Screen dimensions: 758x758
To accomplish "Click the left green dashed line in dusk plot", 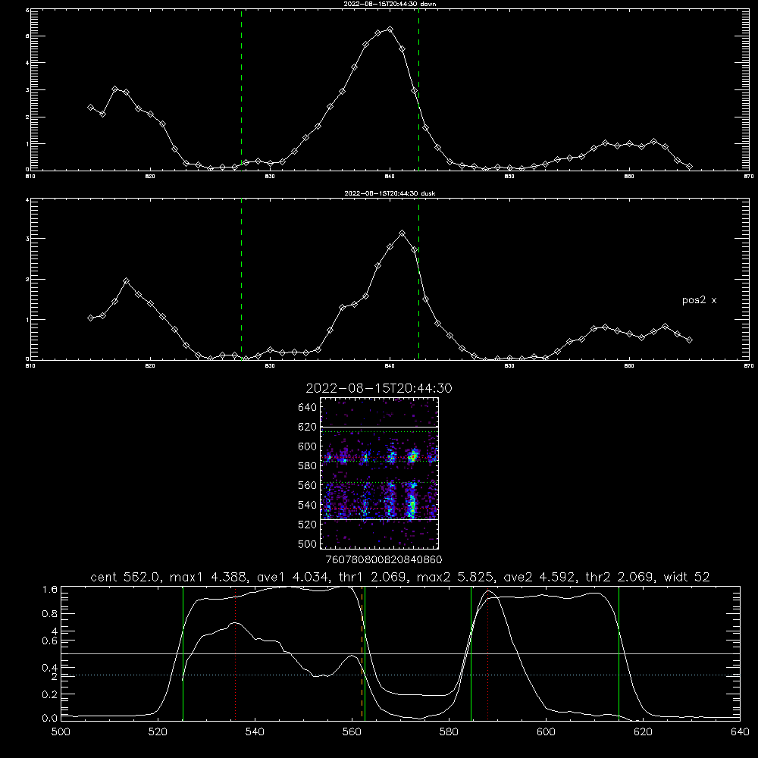I will click(x=242, y=279).
